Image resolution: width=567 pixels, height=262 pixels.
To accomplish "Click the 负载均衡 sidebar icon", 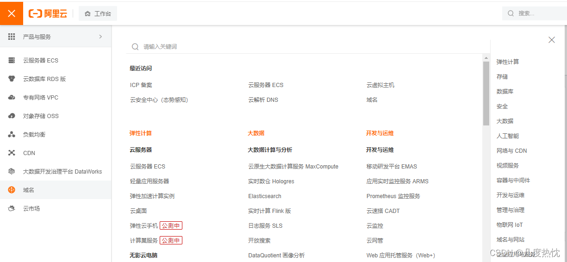I will tap(12, 134).
